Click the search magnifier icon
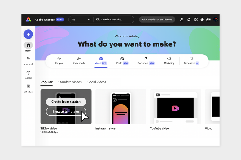 pos(98,20)
